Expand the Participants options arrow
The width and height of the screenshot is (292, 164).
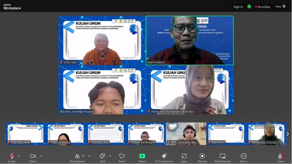[x=90, y=156]
